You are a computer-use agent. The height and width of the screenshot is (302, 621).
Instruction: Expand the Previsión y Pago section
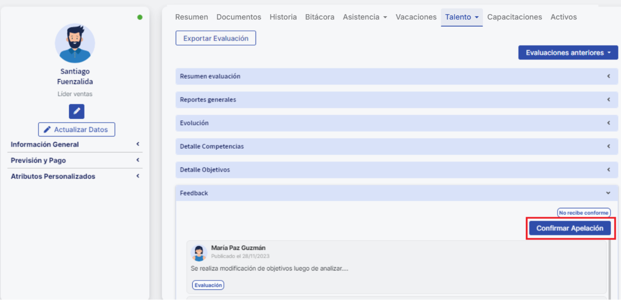click(75, 160)
